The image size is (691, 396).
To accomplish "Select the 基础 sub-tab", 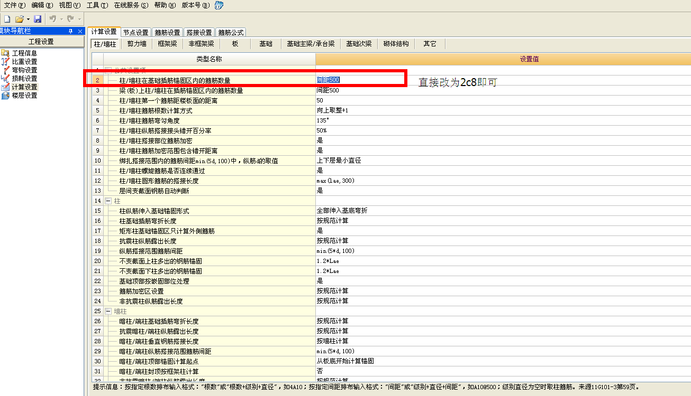I will pos(266,44).
